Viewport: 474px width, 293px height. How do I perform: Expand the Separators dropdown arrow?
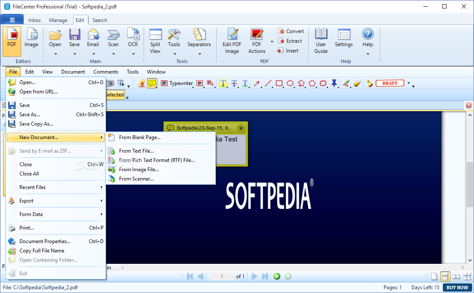pyautogui.click(x=199, y=54)
